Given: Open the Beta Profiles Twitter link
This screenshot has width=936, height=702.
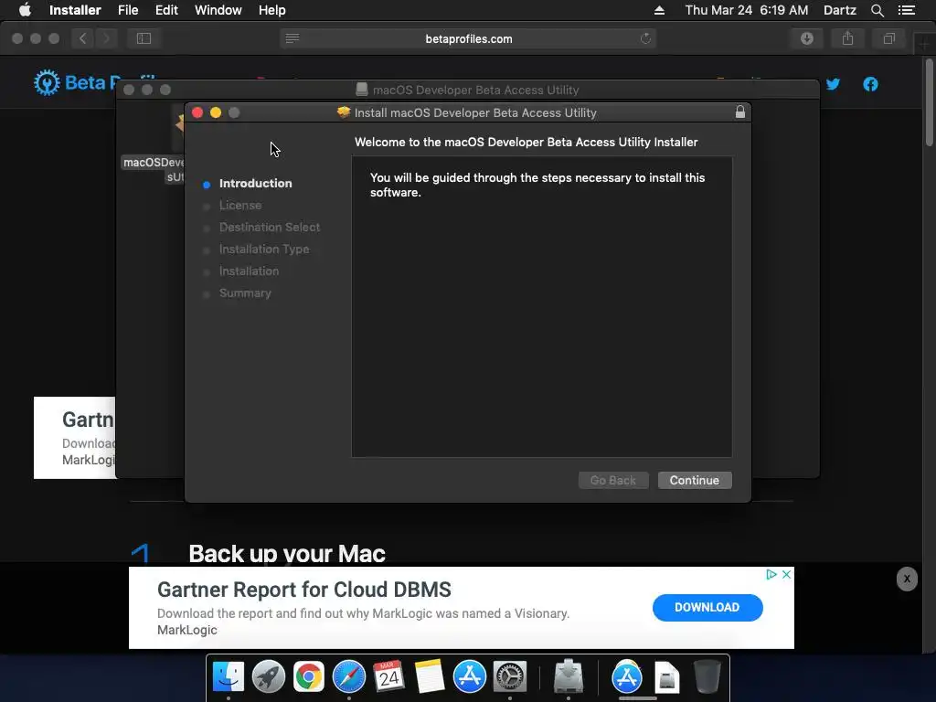Looking at the screenshot, I should coord(833,84).
